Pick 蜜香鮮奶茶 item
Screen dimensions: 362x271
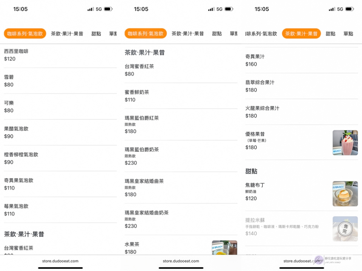[x=181, y=96]
